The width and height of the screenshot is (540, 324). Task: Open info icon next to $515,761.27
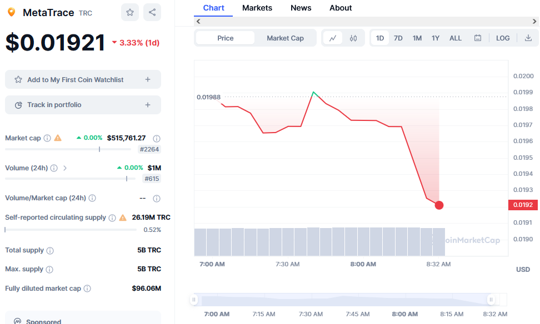click(x=157, y=139)
